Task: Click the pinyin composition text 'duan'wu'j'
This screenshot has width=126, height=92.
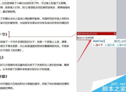Action: point(99,41)
